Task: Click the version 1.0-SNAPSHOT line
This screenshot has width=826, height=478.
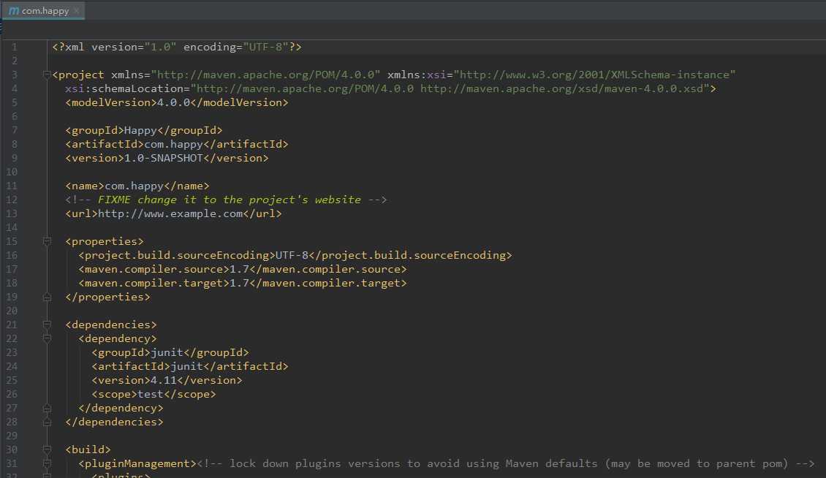Action: tap(167, 158)
